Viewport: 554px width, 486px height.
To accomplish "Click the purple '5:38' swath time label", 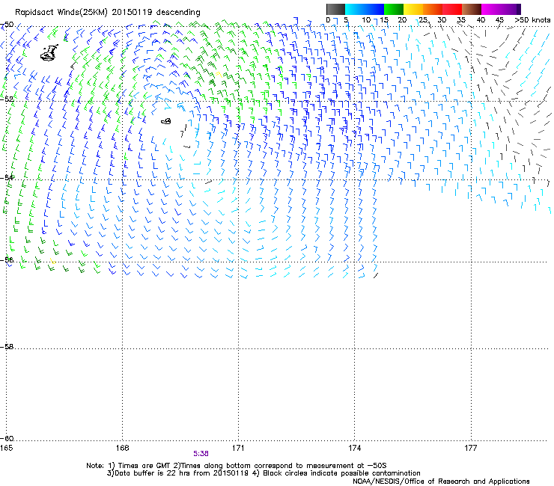I will pos(201,454).
